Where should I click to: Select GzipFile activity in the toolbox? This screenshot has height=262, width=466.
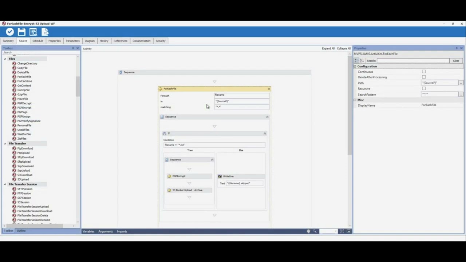22,94
